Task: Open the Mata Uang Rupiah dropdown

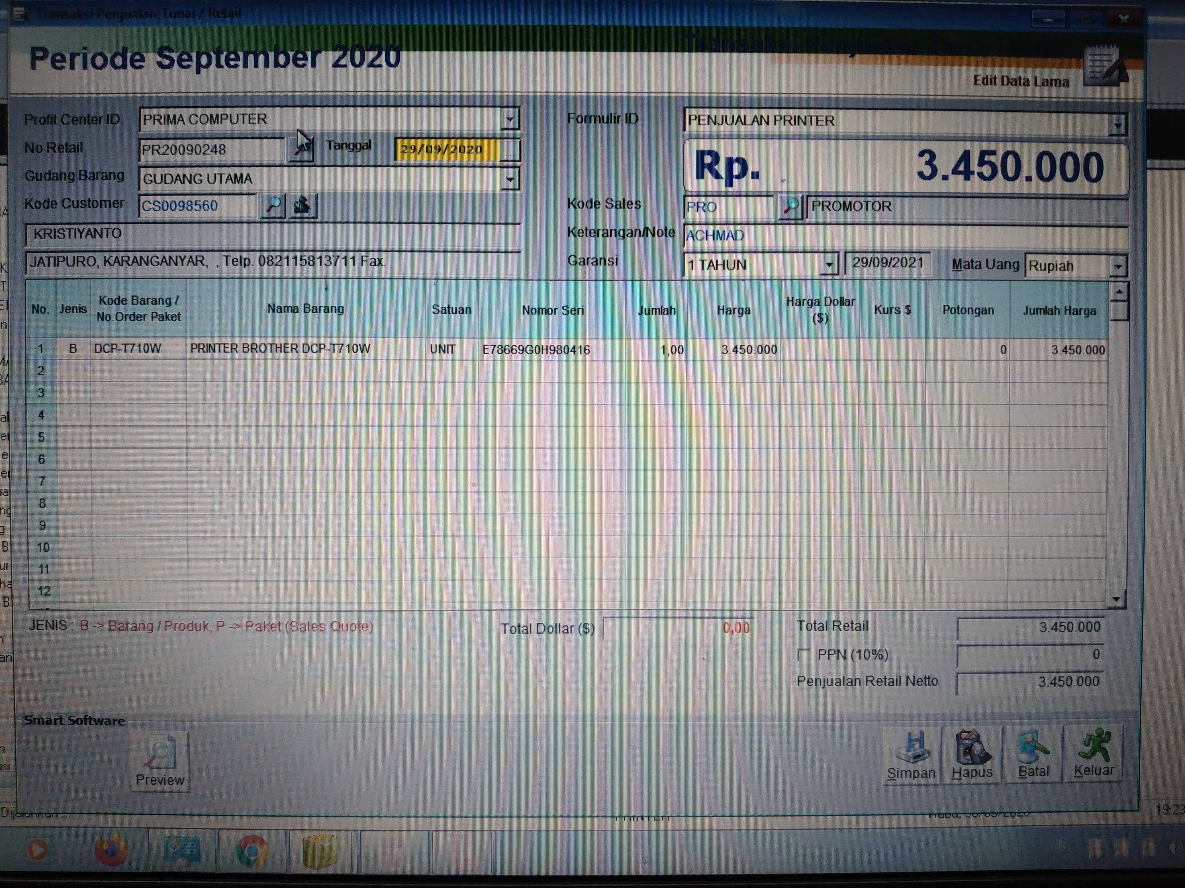Action: click(1117, 266)
